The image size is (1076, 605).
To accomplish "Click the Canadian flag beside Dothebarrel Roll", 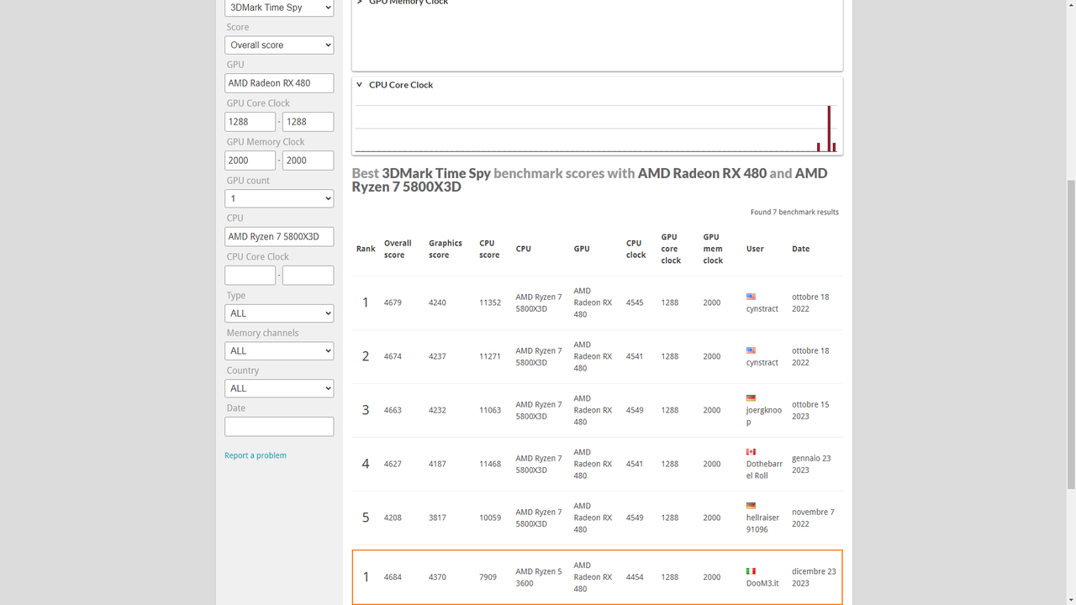I will [751, 452].
